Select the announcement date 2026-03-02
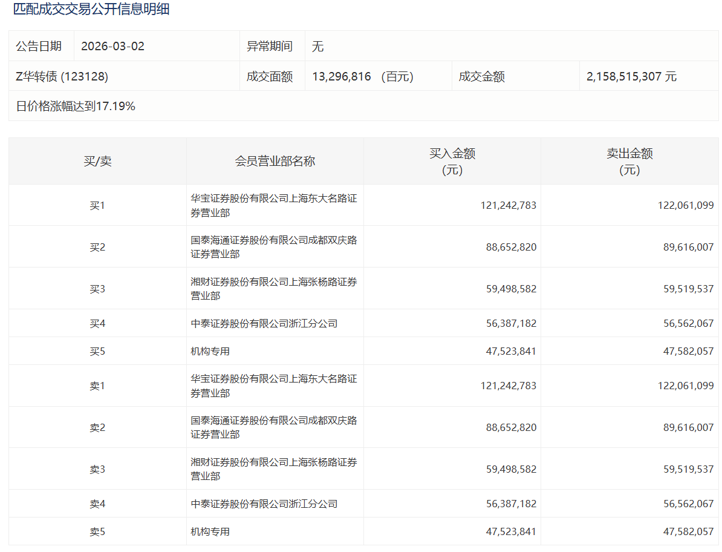 112,46
